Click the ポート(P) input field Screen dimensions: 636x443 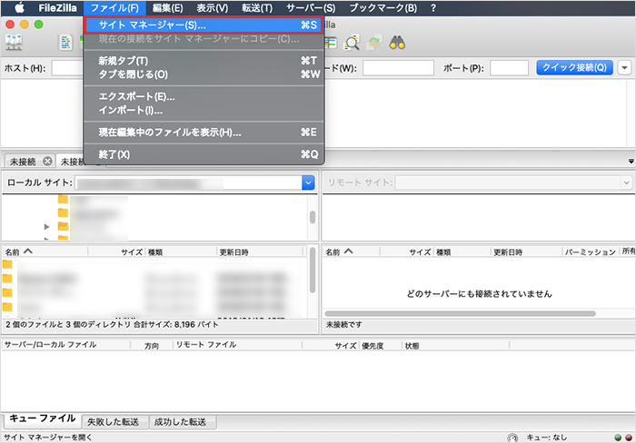[x=509, y=68]
